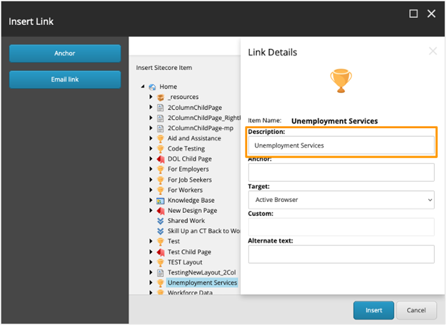Expand the For Employers tree node
Image resolution: width=446 pixels, height=325 pixels.
click(152, 170)
